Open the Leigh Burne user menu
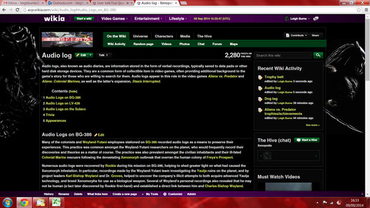 pos(297,18)
